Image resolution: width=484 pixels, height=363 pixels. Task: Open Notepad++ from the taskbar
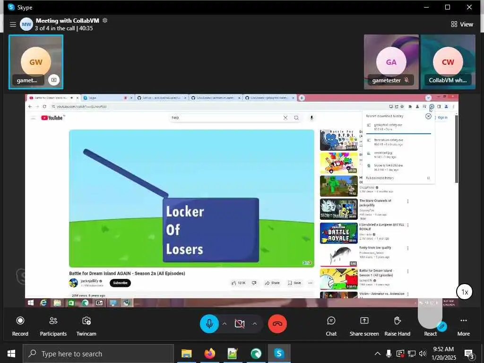pos(233,354)
